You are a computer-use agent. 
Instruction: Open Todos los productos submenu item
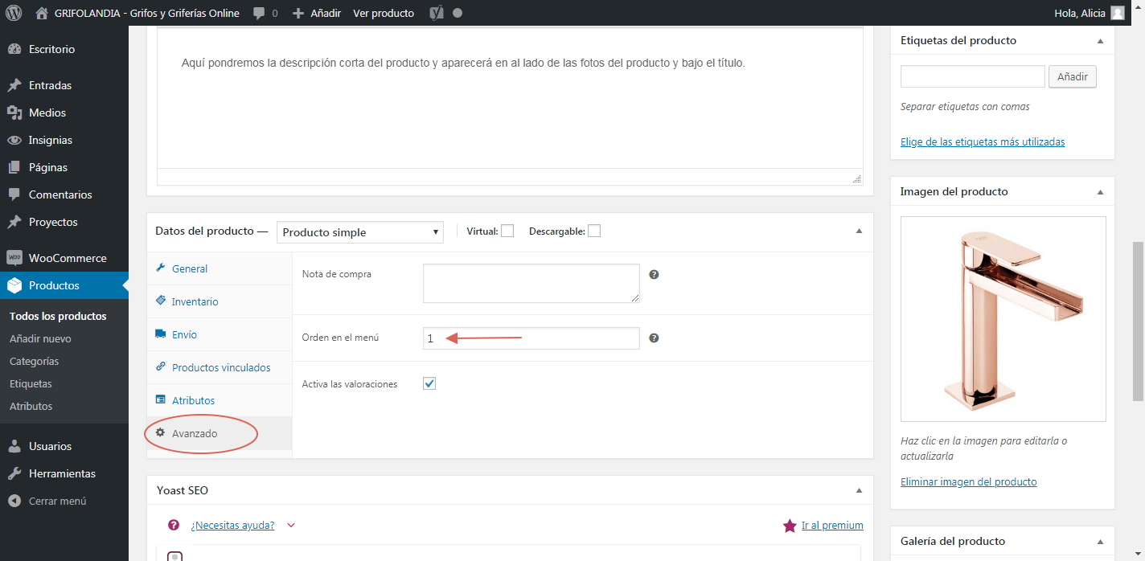point(58,316)
